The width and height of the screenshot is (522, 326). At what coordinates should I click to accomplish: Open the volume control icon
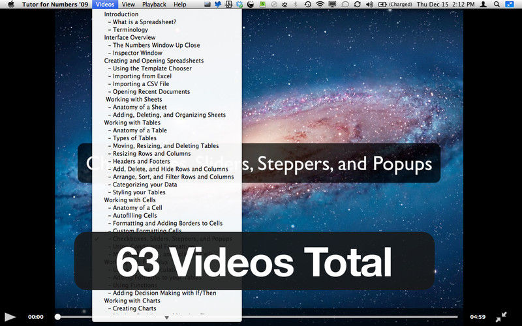coord(369,5)
